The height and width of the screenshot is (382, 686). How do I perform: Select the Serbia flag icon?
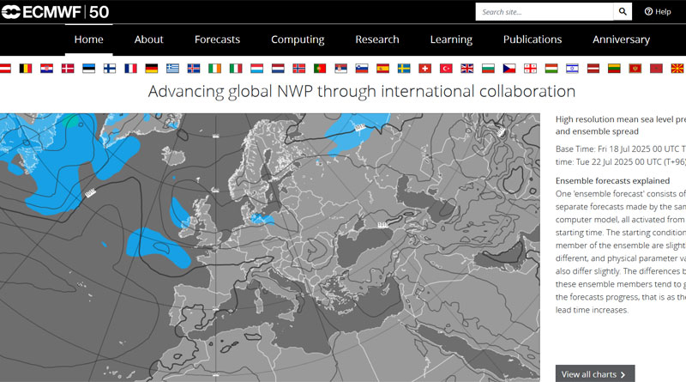click(340, 69)
